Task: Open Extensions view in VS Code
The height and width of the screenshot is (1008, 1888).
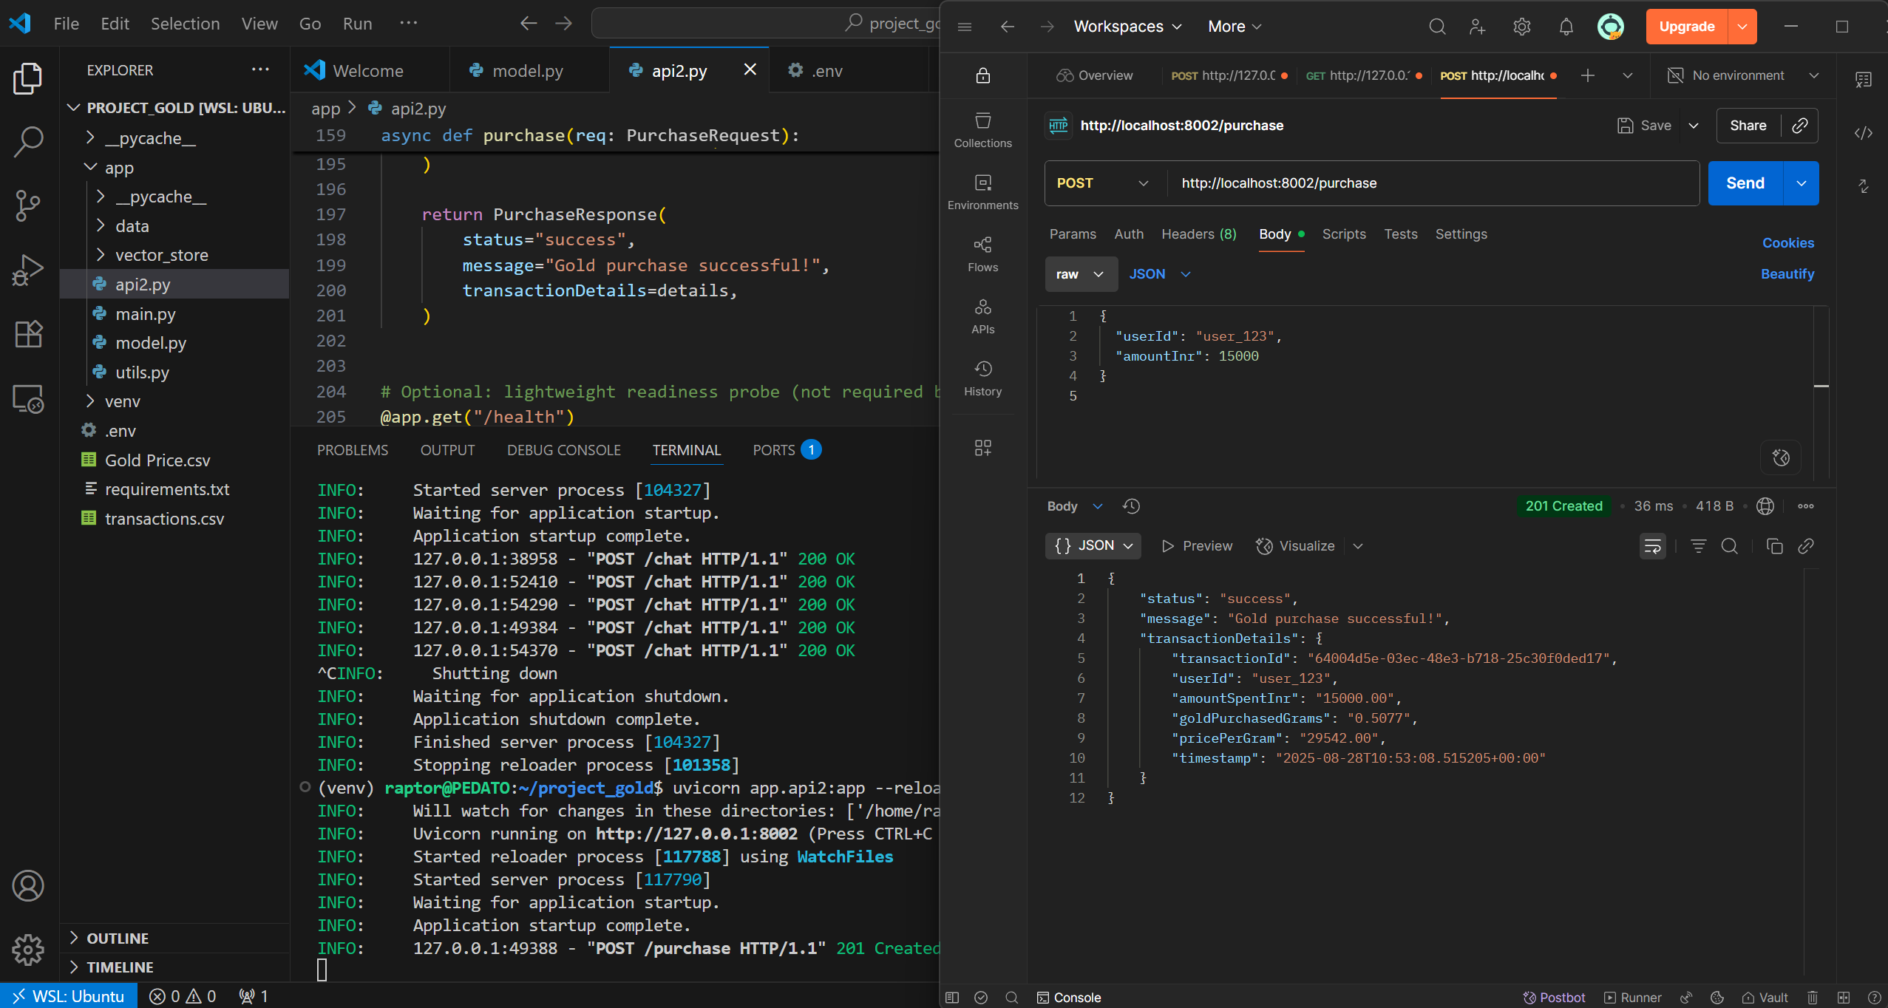Action: [28, 334]
